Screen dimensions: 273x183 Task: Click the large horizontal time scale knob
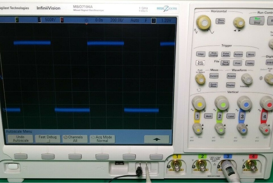coord(203,22)
